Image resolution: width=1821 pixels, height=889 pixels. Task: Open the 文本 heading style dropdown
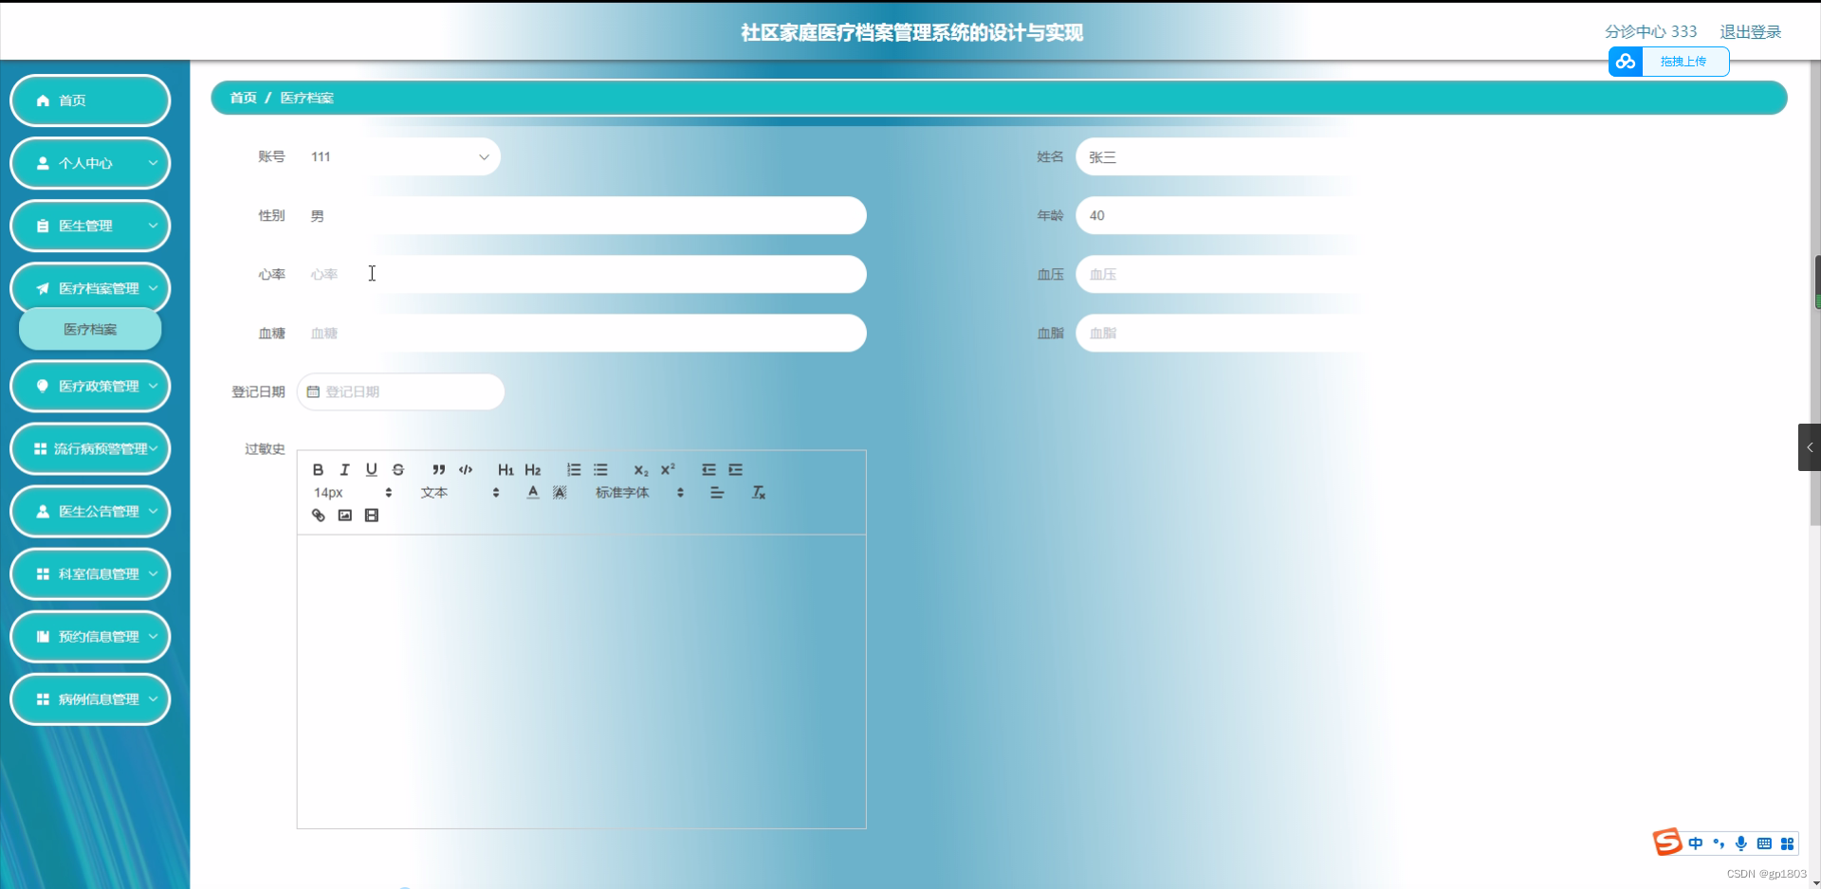[460, 493]
